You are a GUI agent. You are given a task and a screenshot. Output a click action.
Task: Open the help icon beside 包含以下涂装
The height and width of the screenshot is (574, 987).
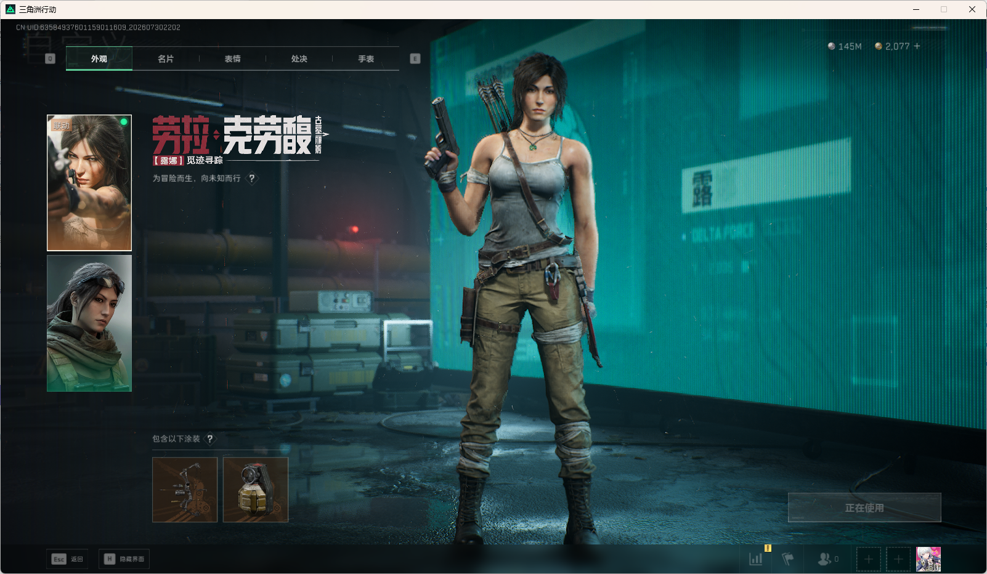tap(210, 439)
